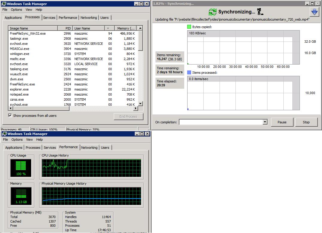Open the On completion dropdown
The height and width of the screenshot is (233, 322).
pyautogui.click(x=265, y=122)
